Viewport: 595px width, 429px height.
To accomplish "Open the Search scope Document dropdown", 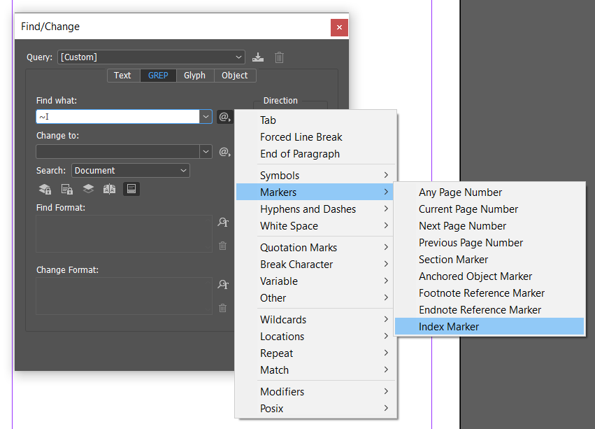I will (x=131, y=171).
